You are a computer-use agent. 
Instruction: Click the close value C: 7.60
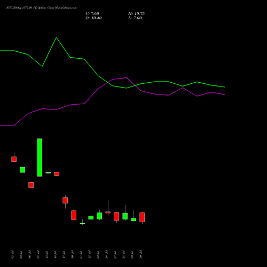tap(92, 14)
